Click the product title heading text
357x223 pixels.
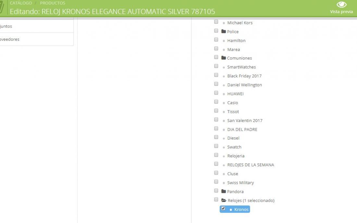pyautogui.click(x=112, y=11)
